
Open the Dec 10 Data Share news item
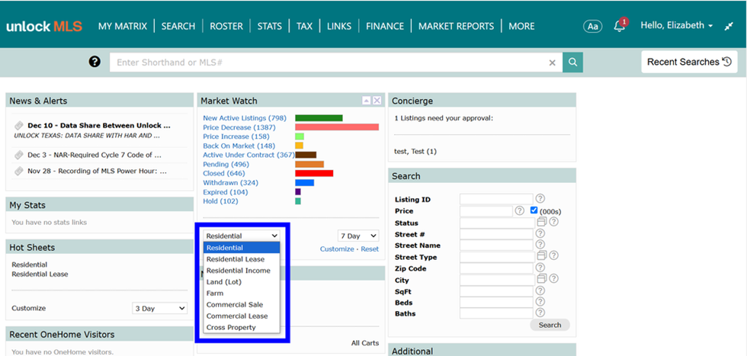[x=98, y=126]
